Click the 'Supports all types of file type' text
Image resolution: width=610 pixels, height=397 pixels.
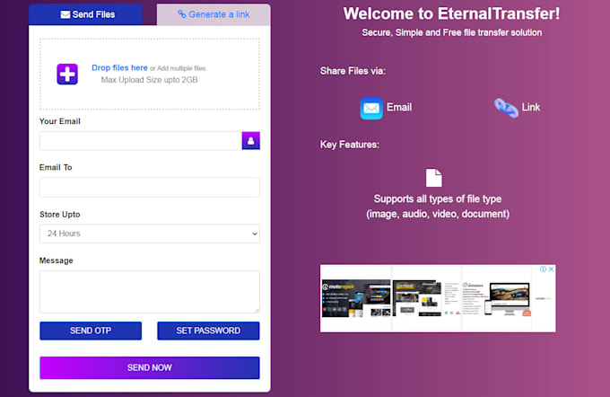438,199
